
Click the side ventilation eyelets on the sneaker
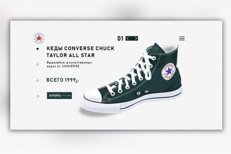pyautogui.click(x=142, y=92)
